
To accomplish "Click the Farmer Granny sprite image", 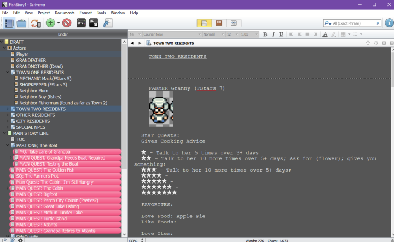I will tap(161, 109).
